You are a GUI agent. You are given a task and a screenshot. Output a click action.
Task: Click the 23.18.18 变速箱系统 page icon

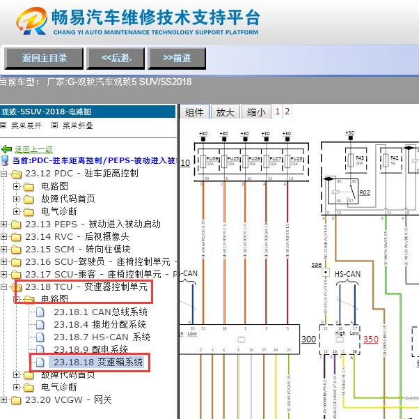40,363
